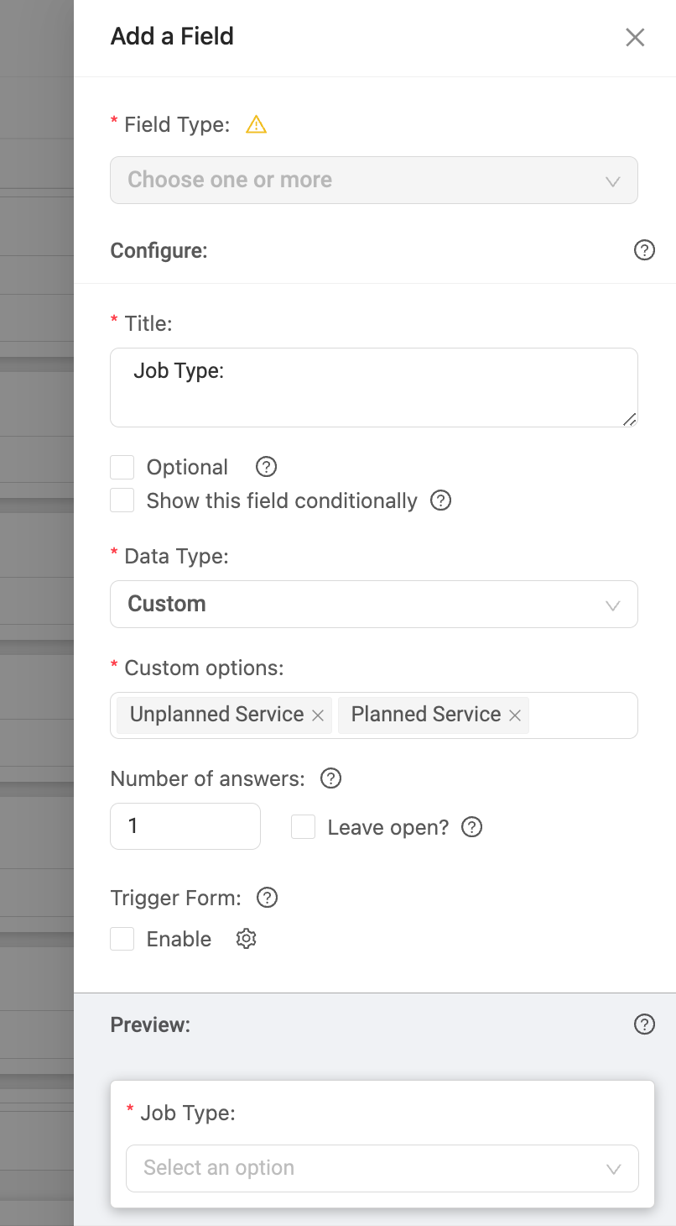Viewport: 676px width, 1226px height.
Task: Open Trigger Form gear settings
Action: [x=246, y=939]
